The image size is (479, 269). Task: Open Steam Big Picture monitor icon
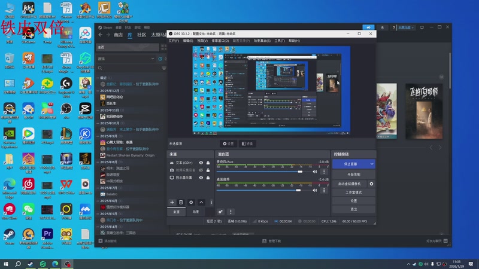pyautogui.click(x=422, y=27)
